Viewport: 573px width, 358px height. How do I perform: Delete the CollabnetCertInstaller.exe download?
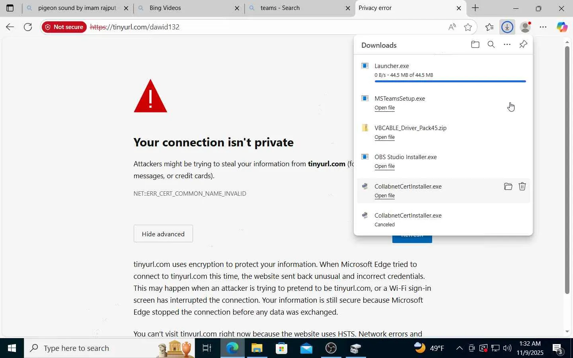pyautogui.click(x=522, y=186)
